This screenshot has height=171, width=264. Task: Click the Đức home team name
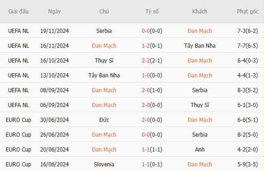tap(104, 120)
